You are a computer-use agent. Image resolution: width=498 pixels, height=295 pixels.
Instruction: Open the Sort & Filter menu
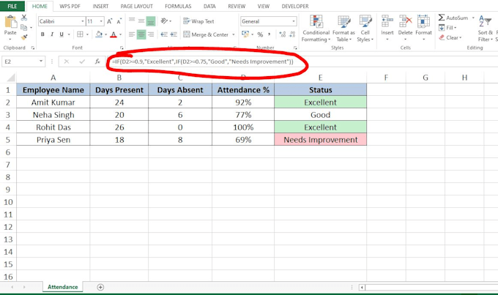(x=485, y=29)
